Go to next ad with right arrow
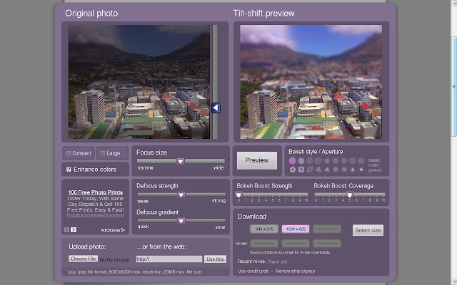457x285 pixels. pyautogui.click(x=74, y=229)
